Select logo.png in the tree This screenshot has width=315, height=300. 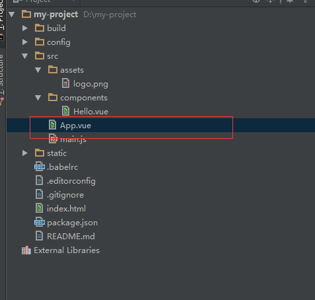(x=90, y=84)
